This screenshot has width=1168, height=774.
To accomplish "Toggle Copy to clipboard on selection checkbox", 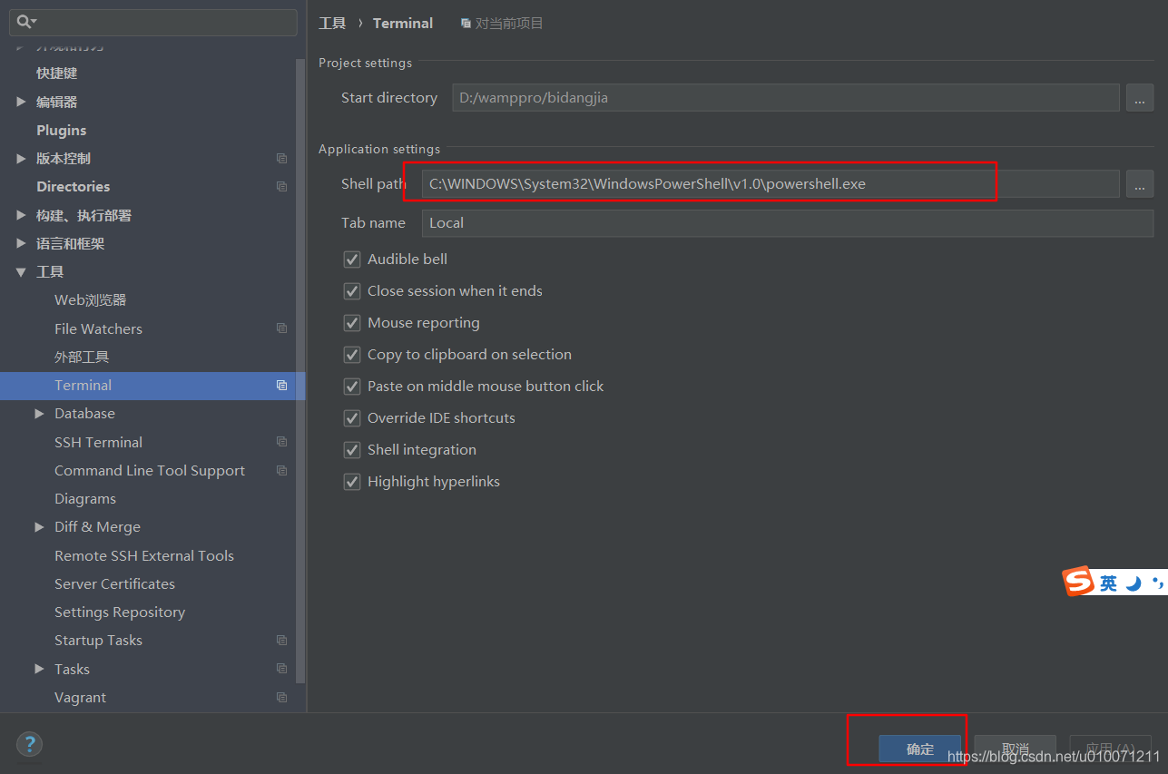I will click(x=352, y=355).
